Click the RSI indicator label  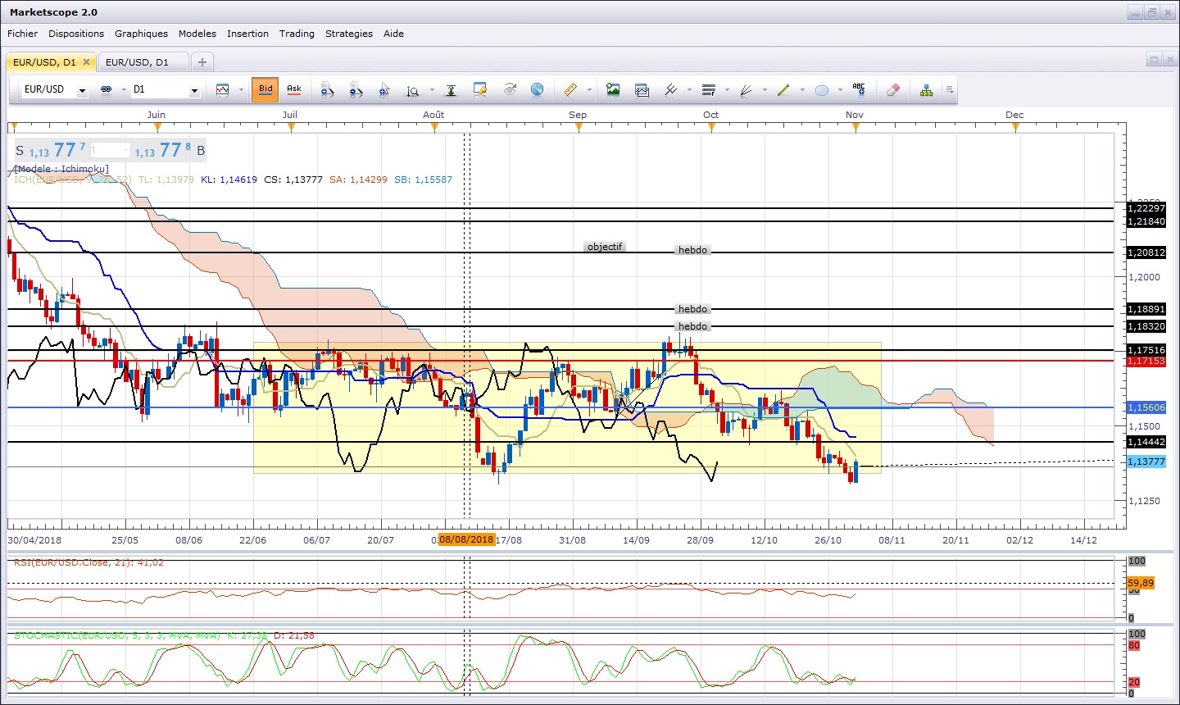click(x=88, y=562)
